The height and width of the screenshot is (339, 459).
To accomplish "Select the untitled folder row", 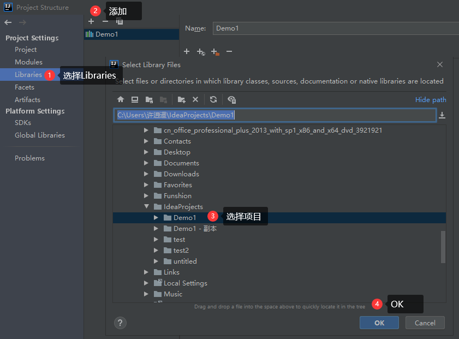I will pyautogui.click(x=279, y=261).
